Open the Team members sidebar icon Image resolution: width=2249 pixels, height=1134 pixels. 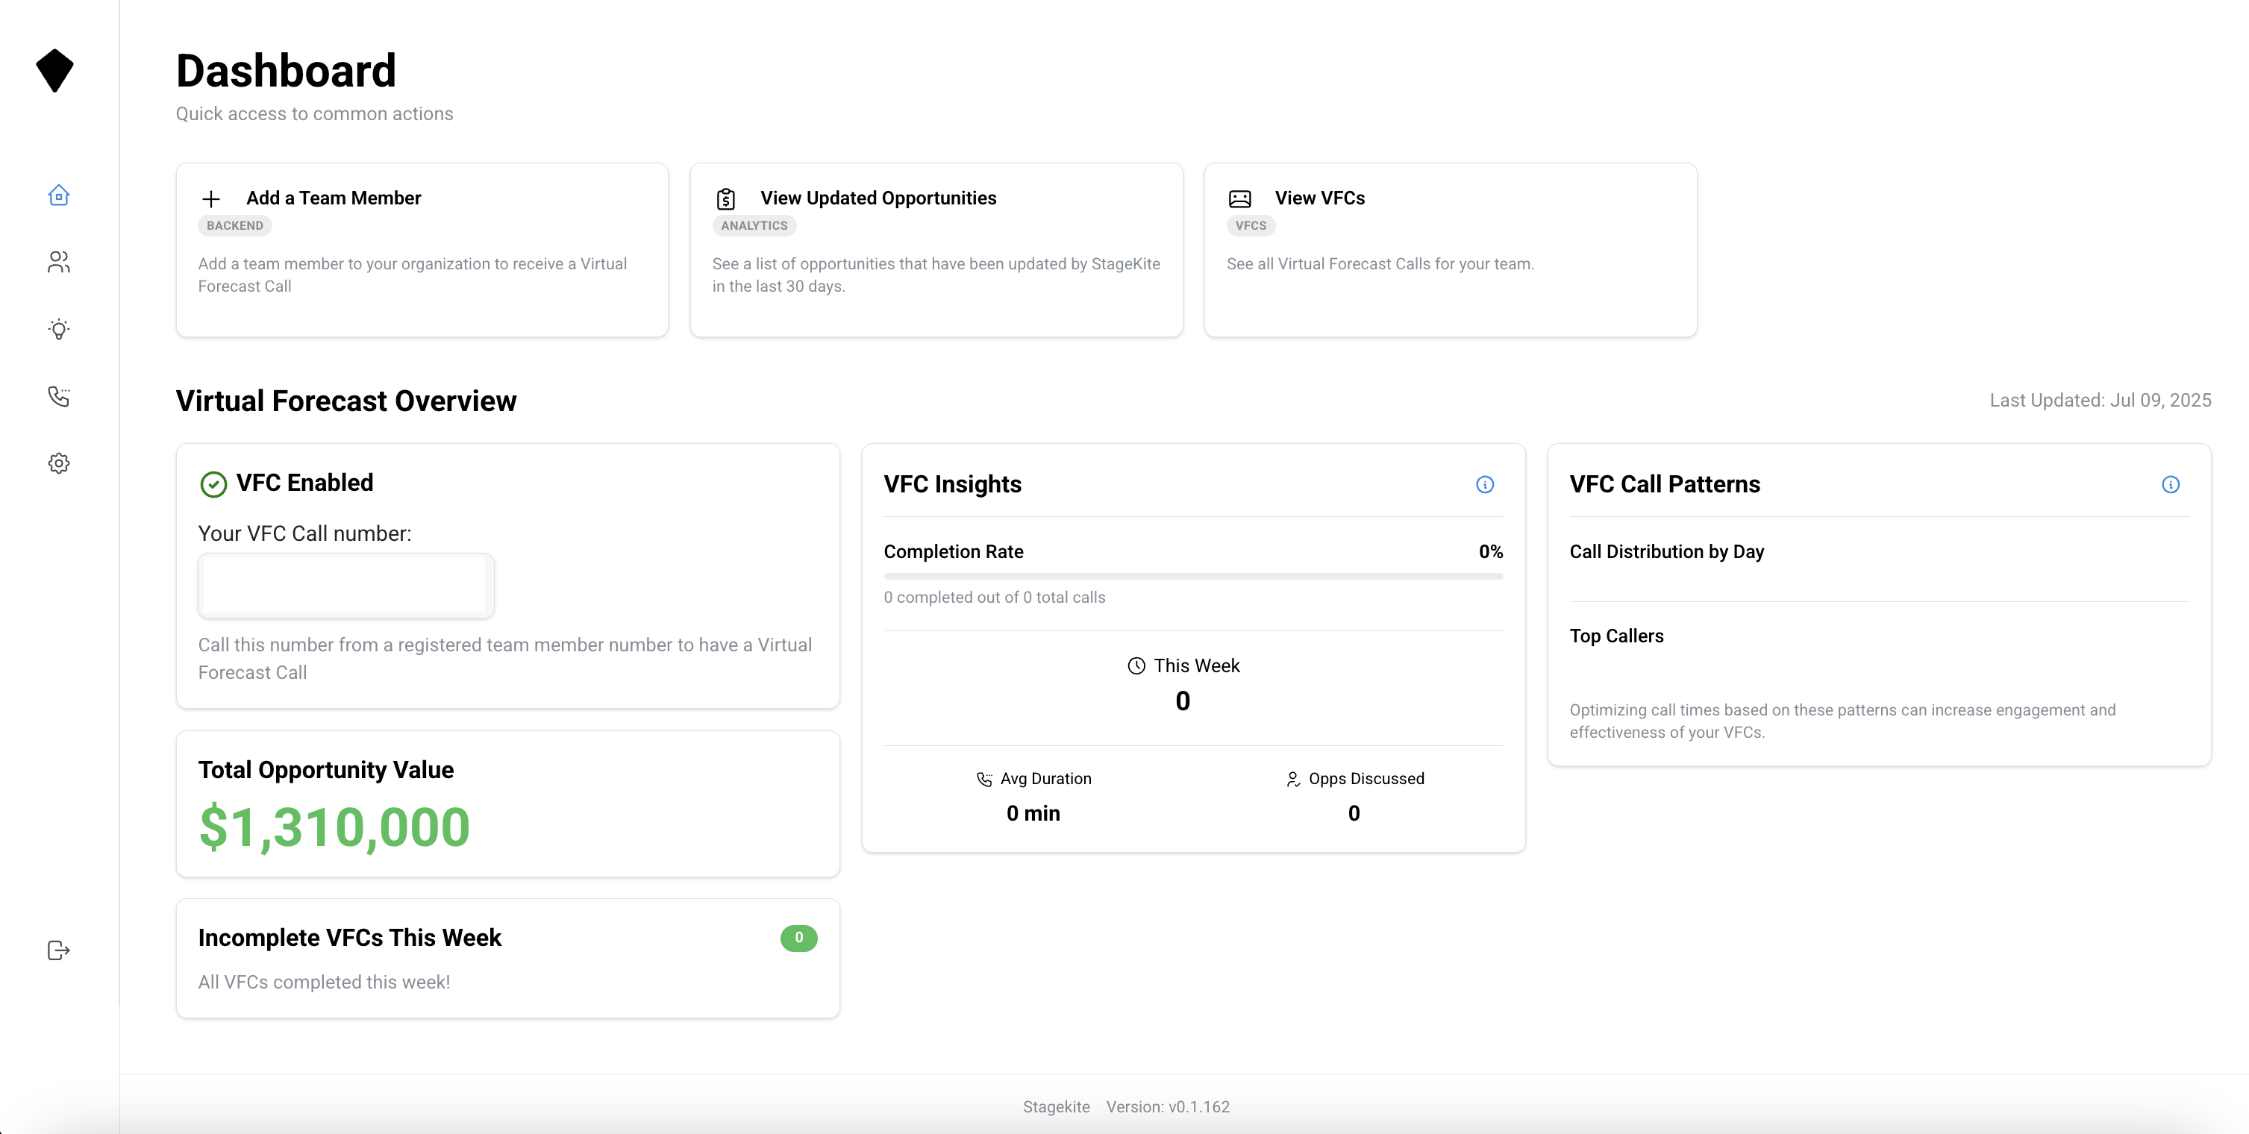pyautogui.click(x=58, y=262)
